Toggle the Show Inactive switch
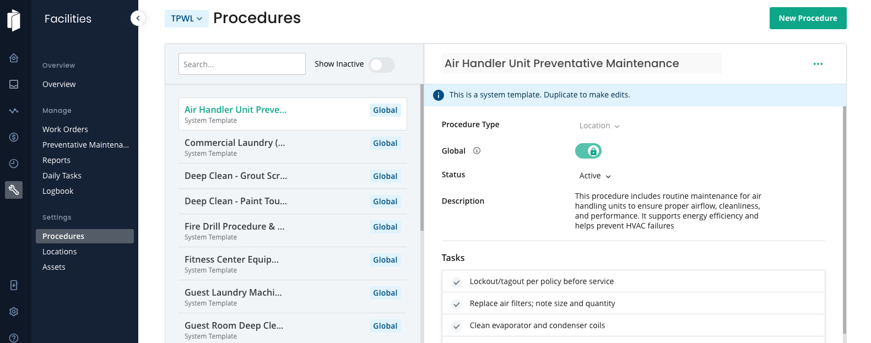Image resolution: width=871 pixels, height=343 pixels. point(382,65)
